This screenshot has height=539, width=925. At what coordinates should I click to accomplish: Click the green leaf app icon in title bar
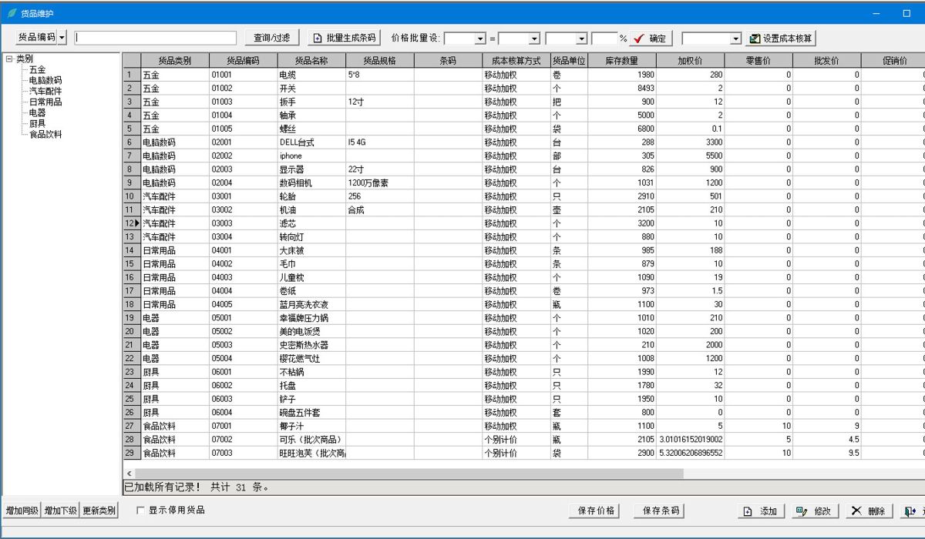click(12, 13)
